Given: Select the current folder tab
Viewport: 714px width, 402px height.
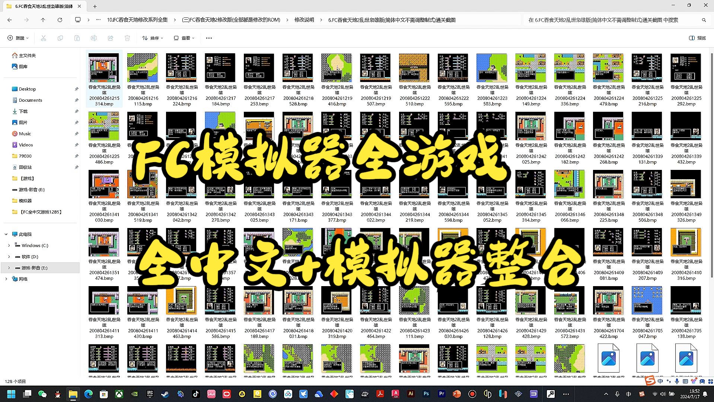Looking at the screenshot, I should 44,6.
